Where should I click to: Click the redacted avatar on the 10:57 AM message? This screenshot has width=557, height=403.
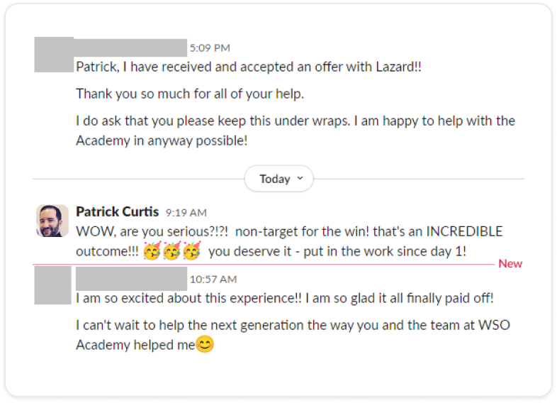(52, 285)
